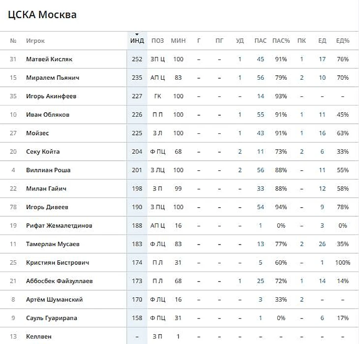Click the ПАС% column header

(x=281, y=41)
